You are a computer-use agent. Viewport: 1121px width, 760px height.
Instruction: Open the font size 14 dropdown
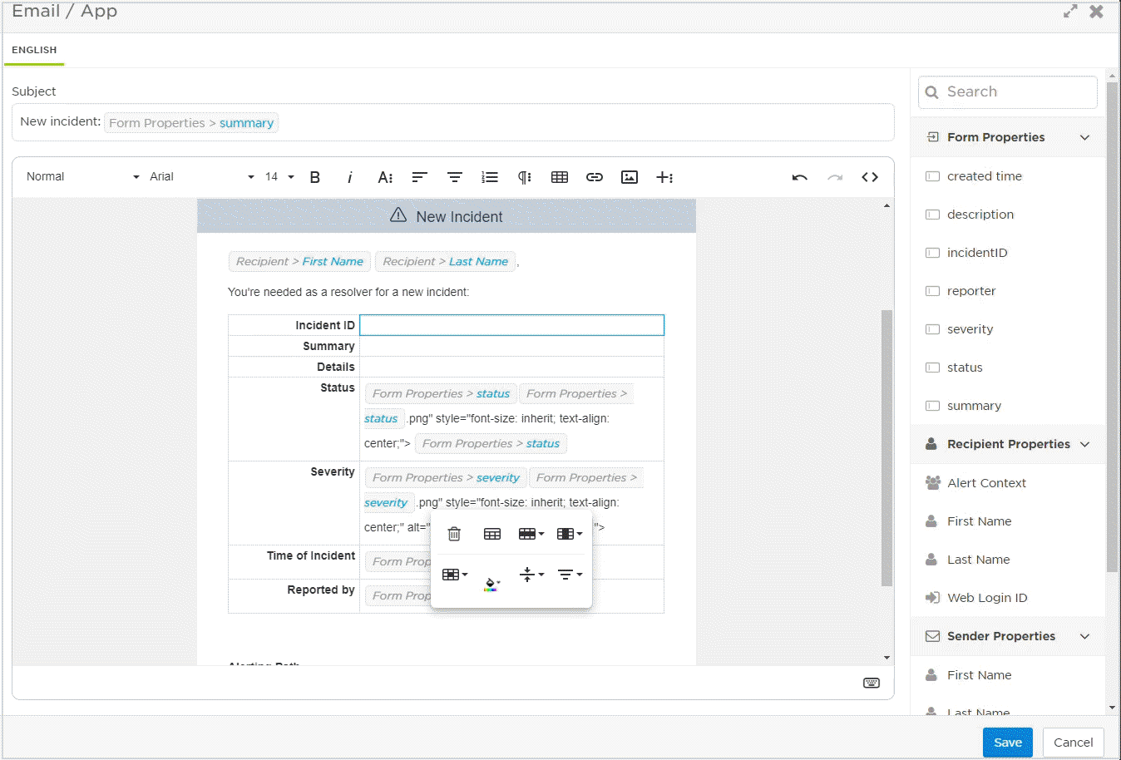[x=279, y=177]
